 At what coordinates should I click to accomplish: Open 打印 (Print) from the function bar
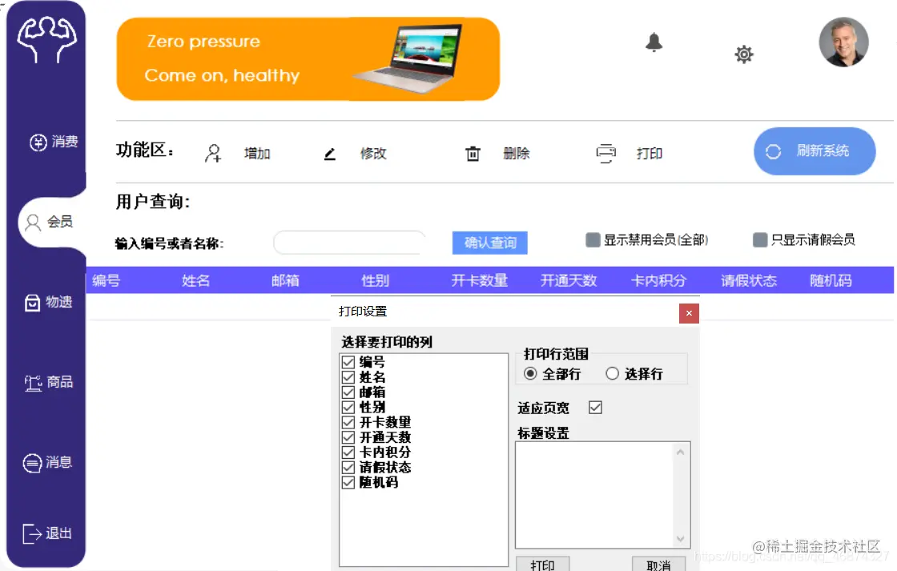[x=605, y=153]
